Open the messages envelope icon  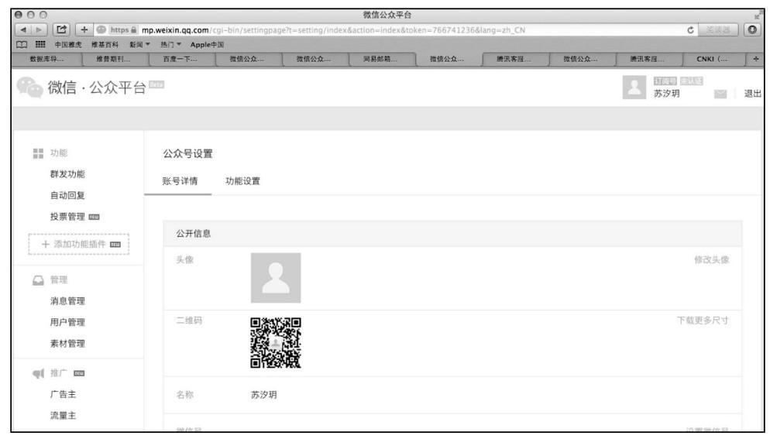coord(720,94)
